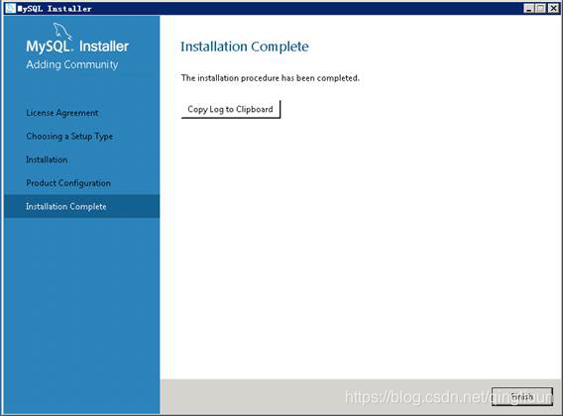Image resolution: width=563 pixels, height=416 pixels.
Task: Click the 'MySQL Installer' window title text
Action: coord(55,8)
